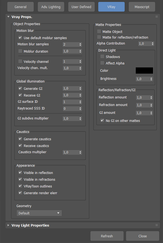The height and width of the screenshot is (243, 163).
Task: Open the Direct Light Color swatch
Action: (x=144, y=70)
